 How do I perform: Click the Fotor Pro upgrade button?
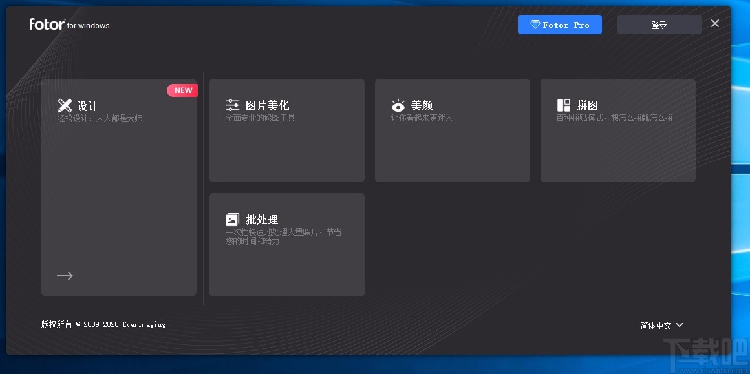[560, 25]
